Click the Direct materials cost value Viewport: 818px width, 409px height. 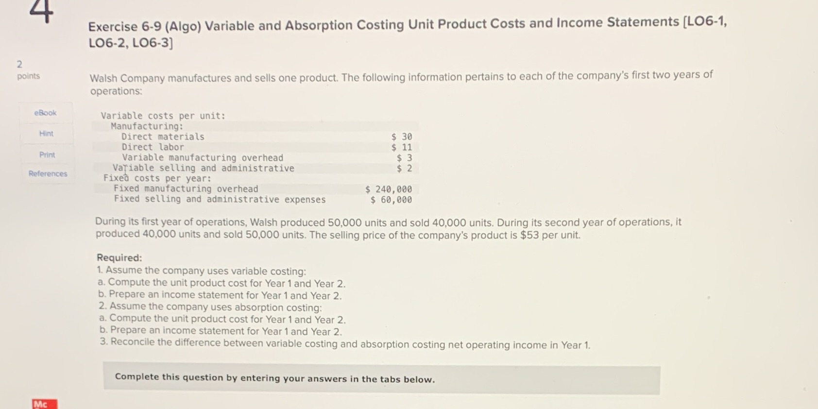[x=401, y=136]
